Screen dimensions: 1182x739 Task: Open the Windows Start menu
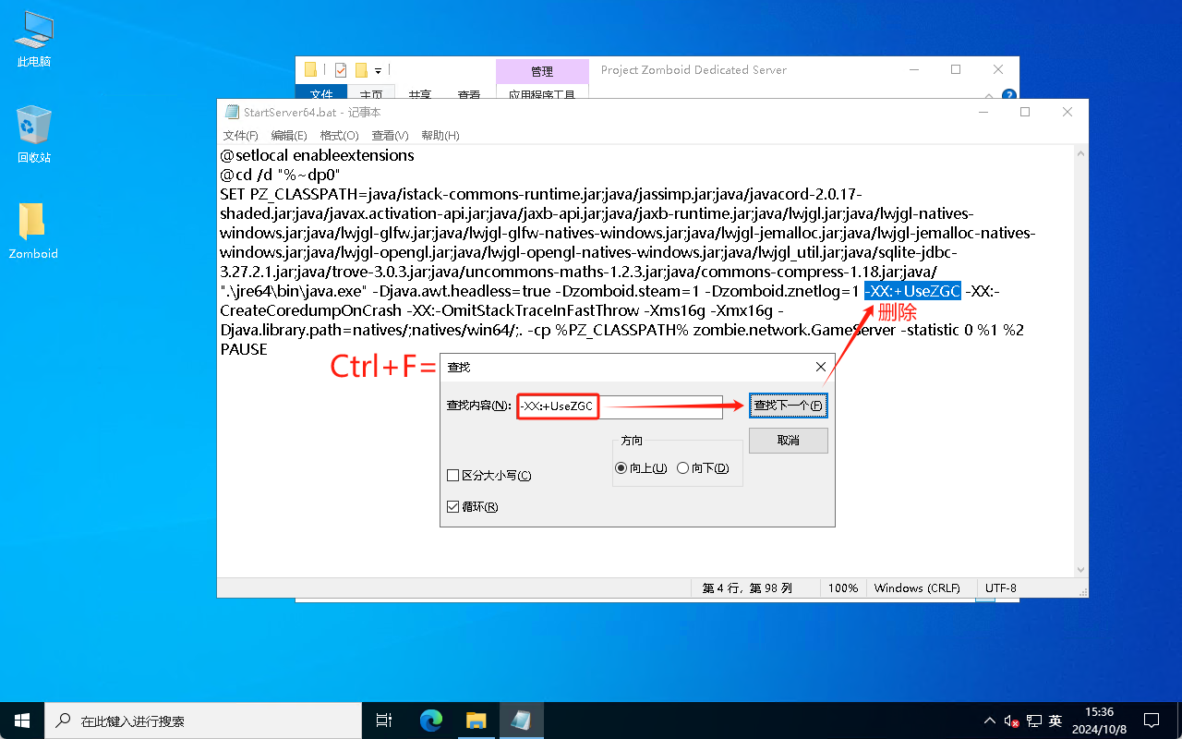point(22,721)
